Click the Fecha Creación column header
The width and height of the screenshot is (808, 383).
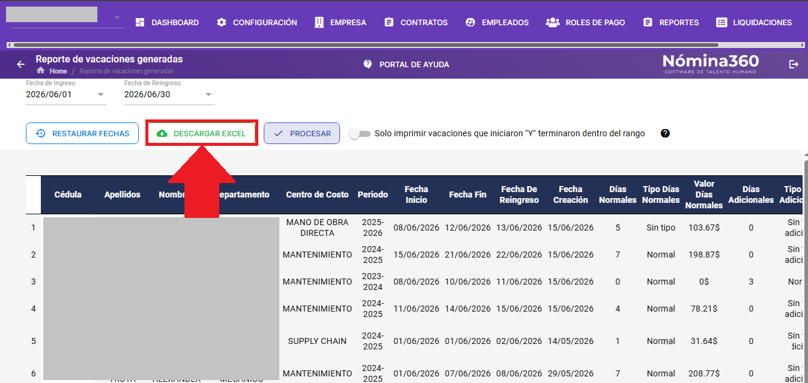pos(571,195)
